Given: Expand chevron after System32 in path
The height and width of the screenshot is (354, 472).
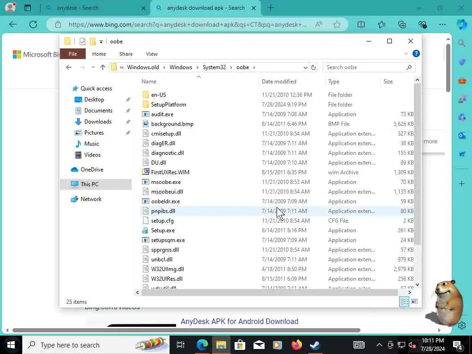Looking at the screenshot, I should click(231, 67).
